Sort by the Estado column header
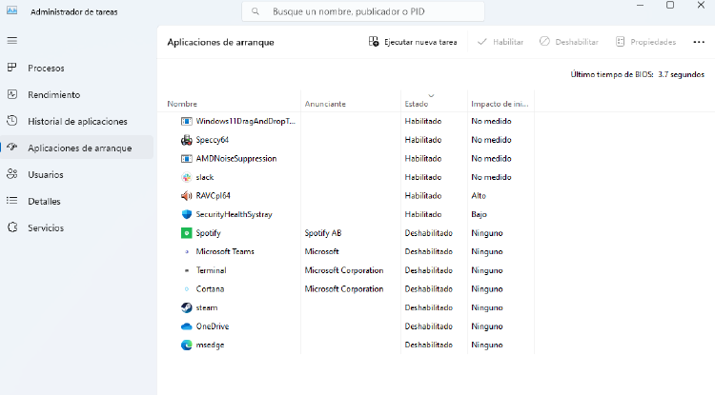715x395 pixels. coord(417,103)
